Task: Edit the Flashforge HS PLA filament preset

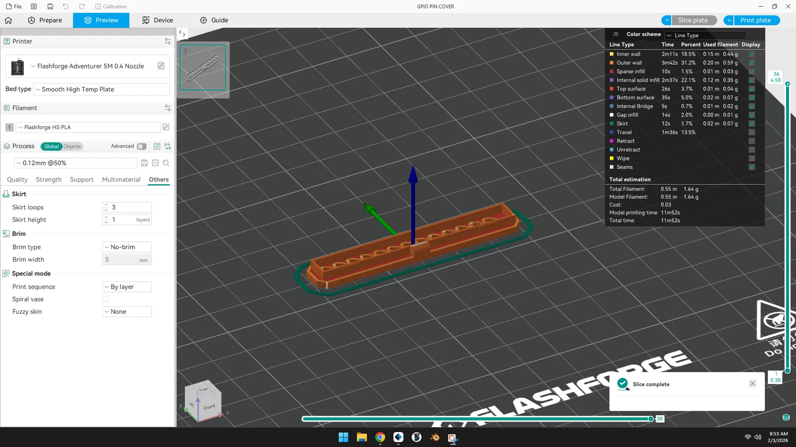Action: [166, 127]
